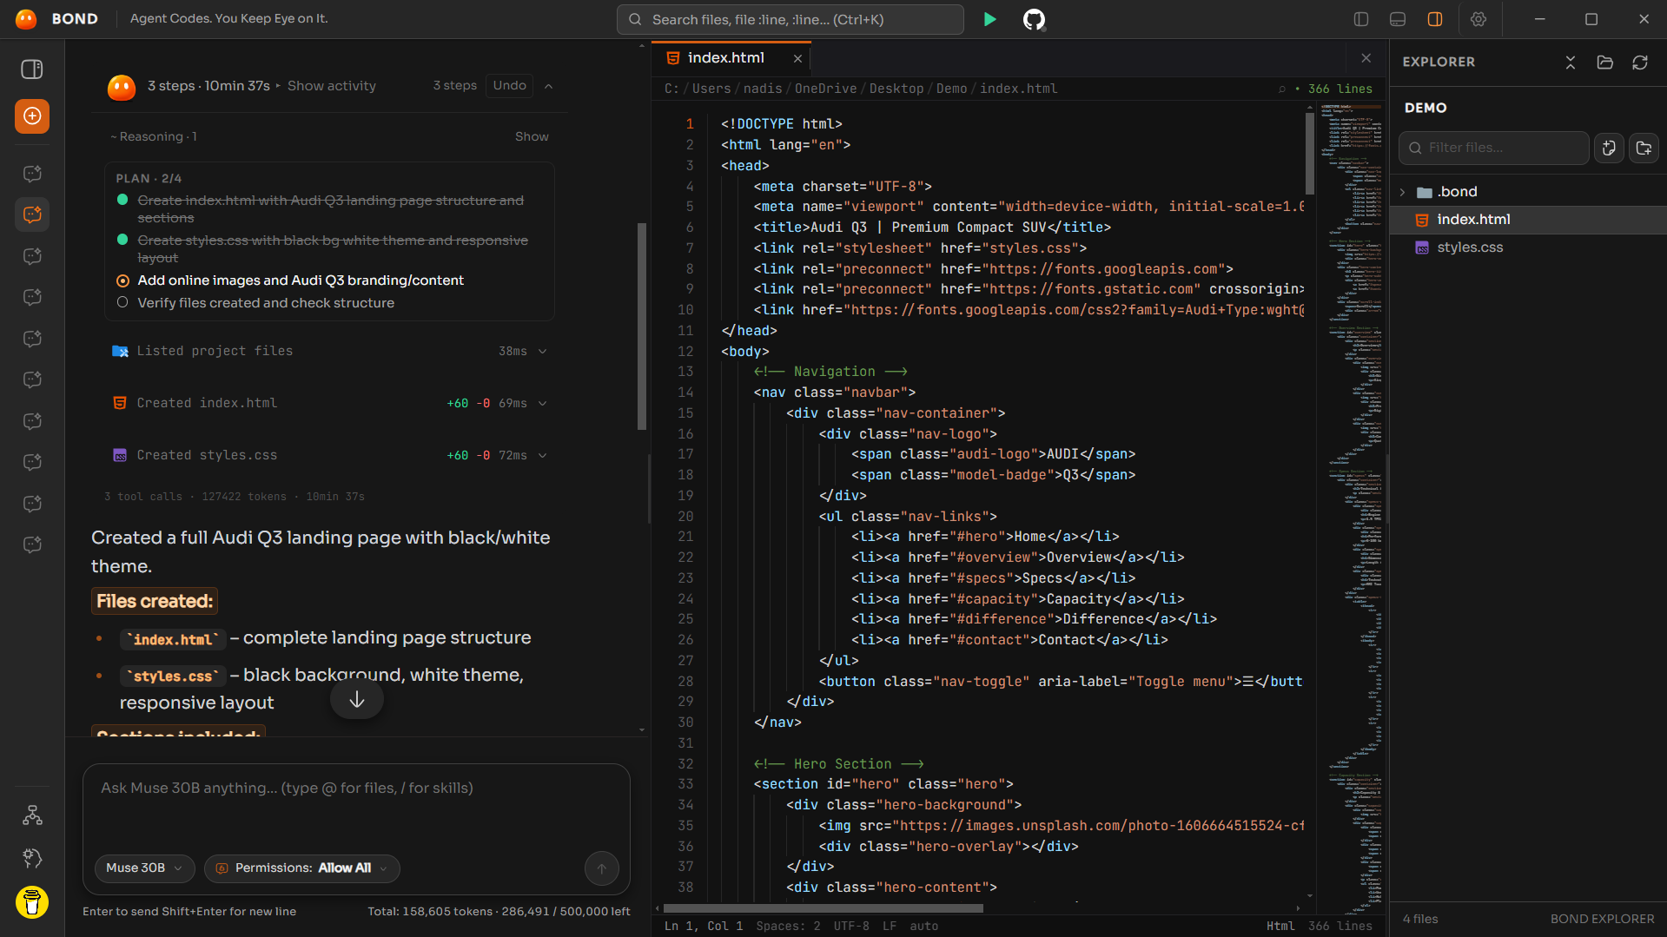Expand the .bond folder
Image resolution: width=1667 pixels, height=937 pixels.
coord(1403,192)
